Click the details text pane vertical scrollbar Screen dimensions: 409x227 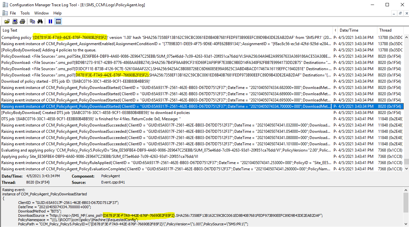tap(406, 207)
